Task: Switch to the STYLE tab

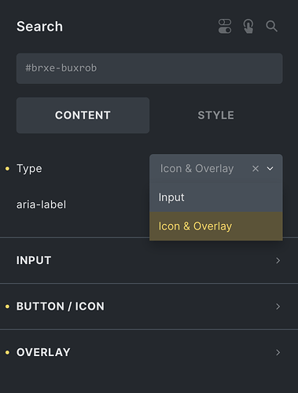Action: point(216,116)
